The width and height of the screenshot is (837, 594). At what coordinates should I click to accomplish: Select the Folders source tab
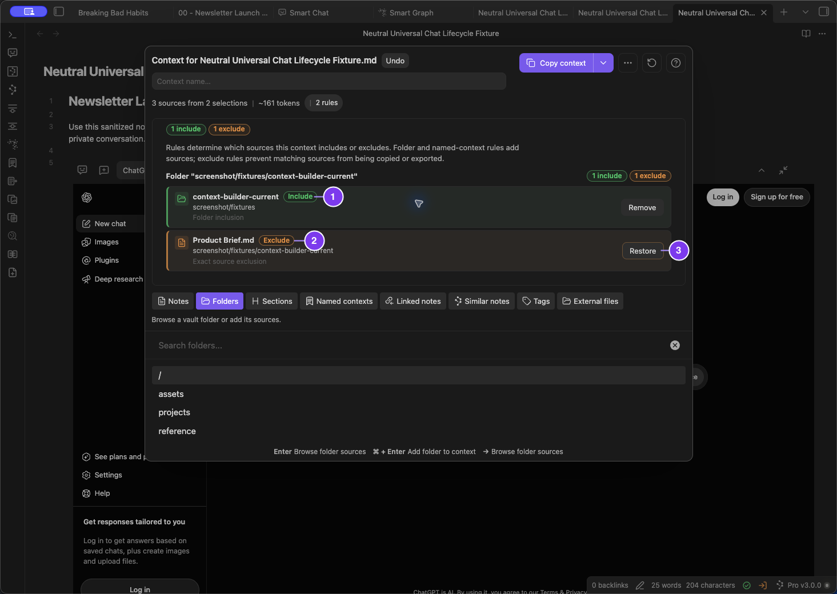[x=220, y=301]
